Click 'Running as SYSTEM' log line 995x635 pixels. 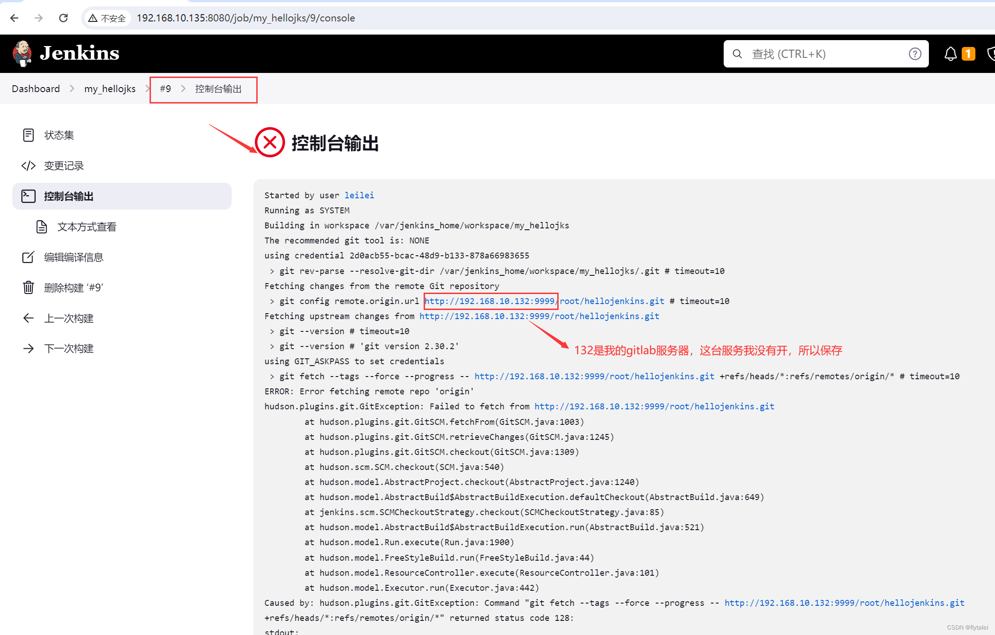click(x=307, y=210)
